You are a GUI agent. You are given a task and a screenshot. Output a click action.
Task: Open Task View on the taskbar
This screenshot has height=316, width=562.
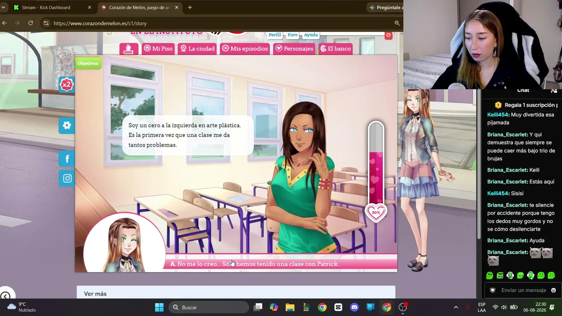pos(258,307)
